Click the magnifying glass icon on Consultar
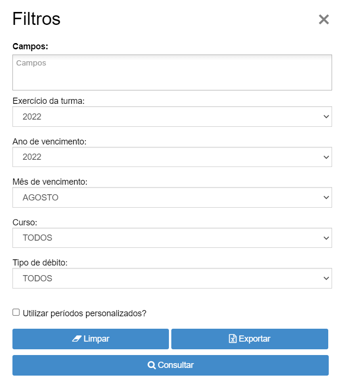Image resolution: width=345 pixels, height=389 pixels. point(152,365)
